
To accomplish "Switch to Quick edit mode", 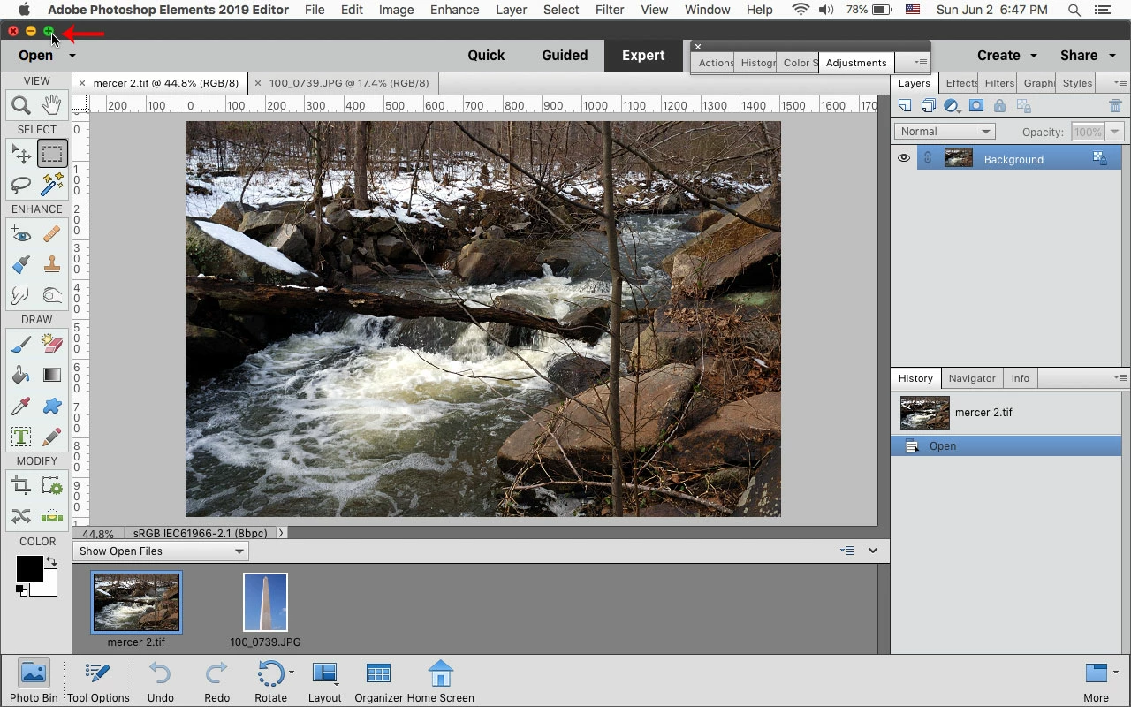I will [486, 55].
